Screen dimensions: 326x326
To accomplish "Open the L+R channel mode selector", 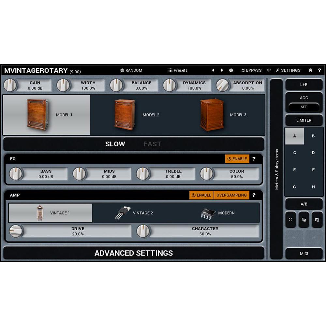I will [x=304, y=84].
